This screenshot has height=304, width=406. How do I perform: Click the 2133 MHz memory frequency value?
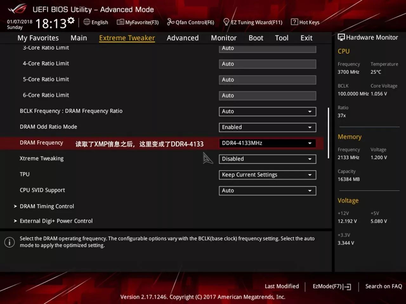348,158
